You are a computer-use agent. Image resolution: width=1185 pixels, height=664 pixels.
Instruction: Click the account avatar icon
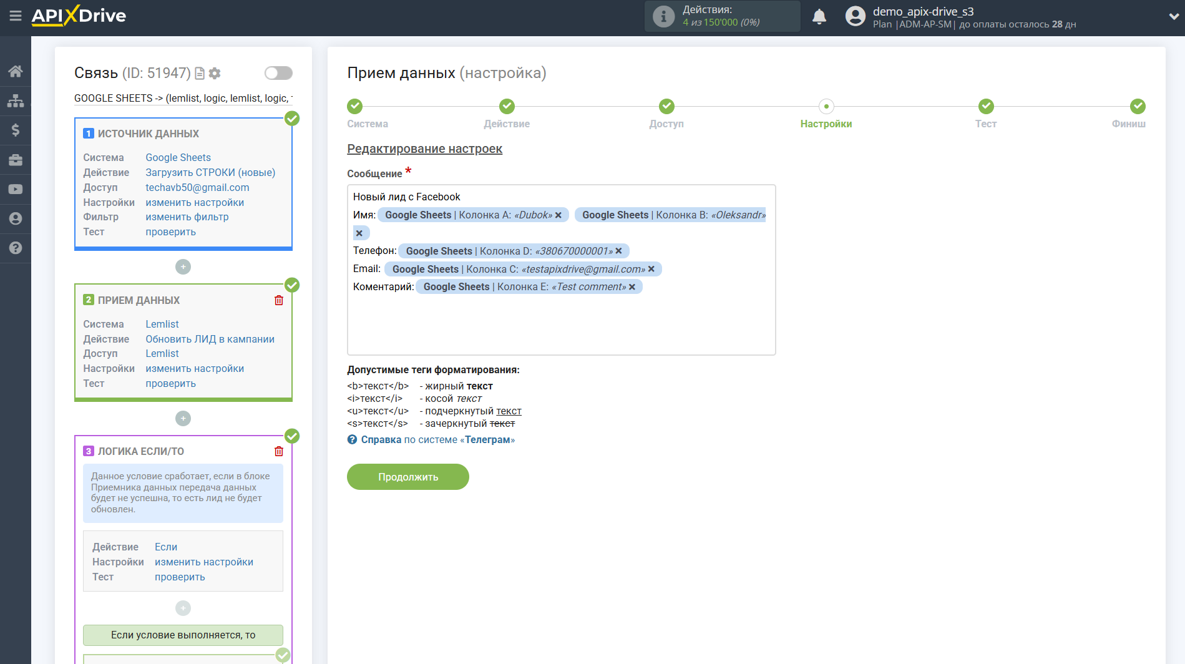click(856, 16)
